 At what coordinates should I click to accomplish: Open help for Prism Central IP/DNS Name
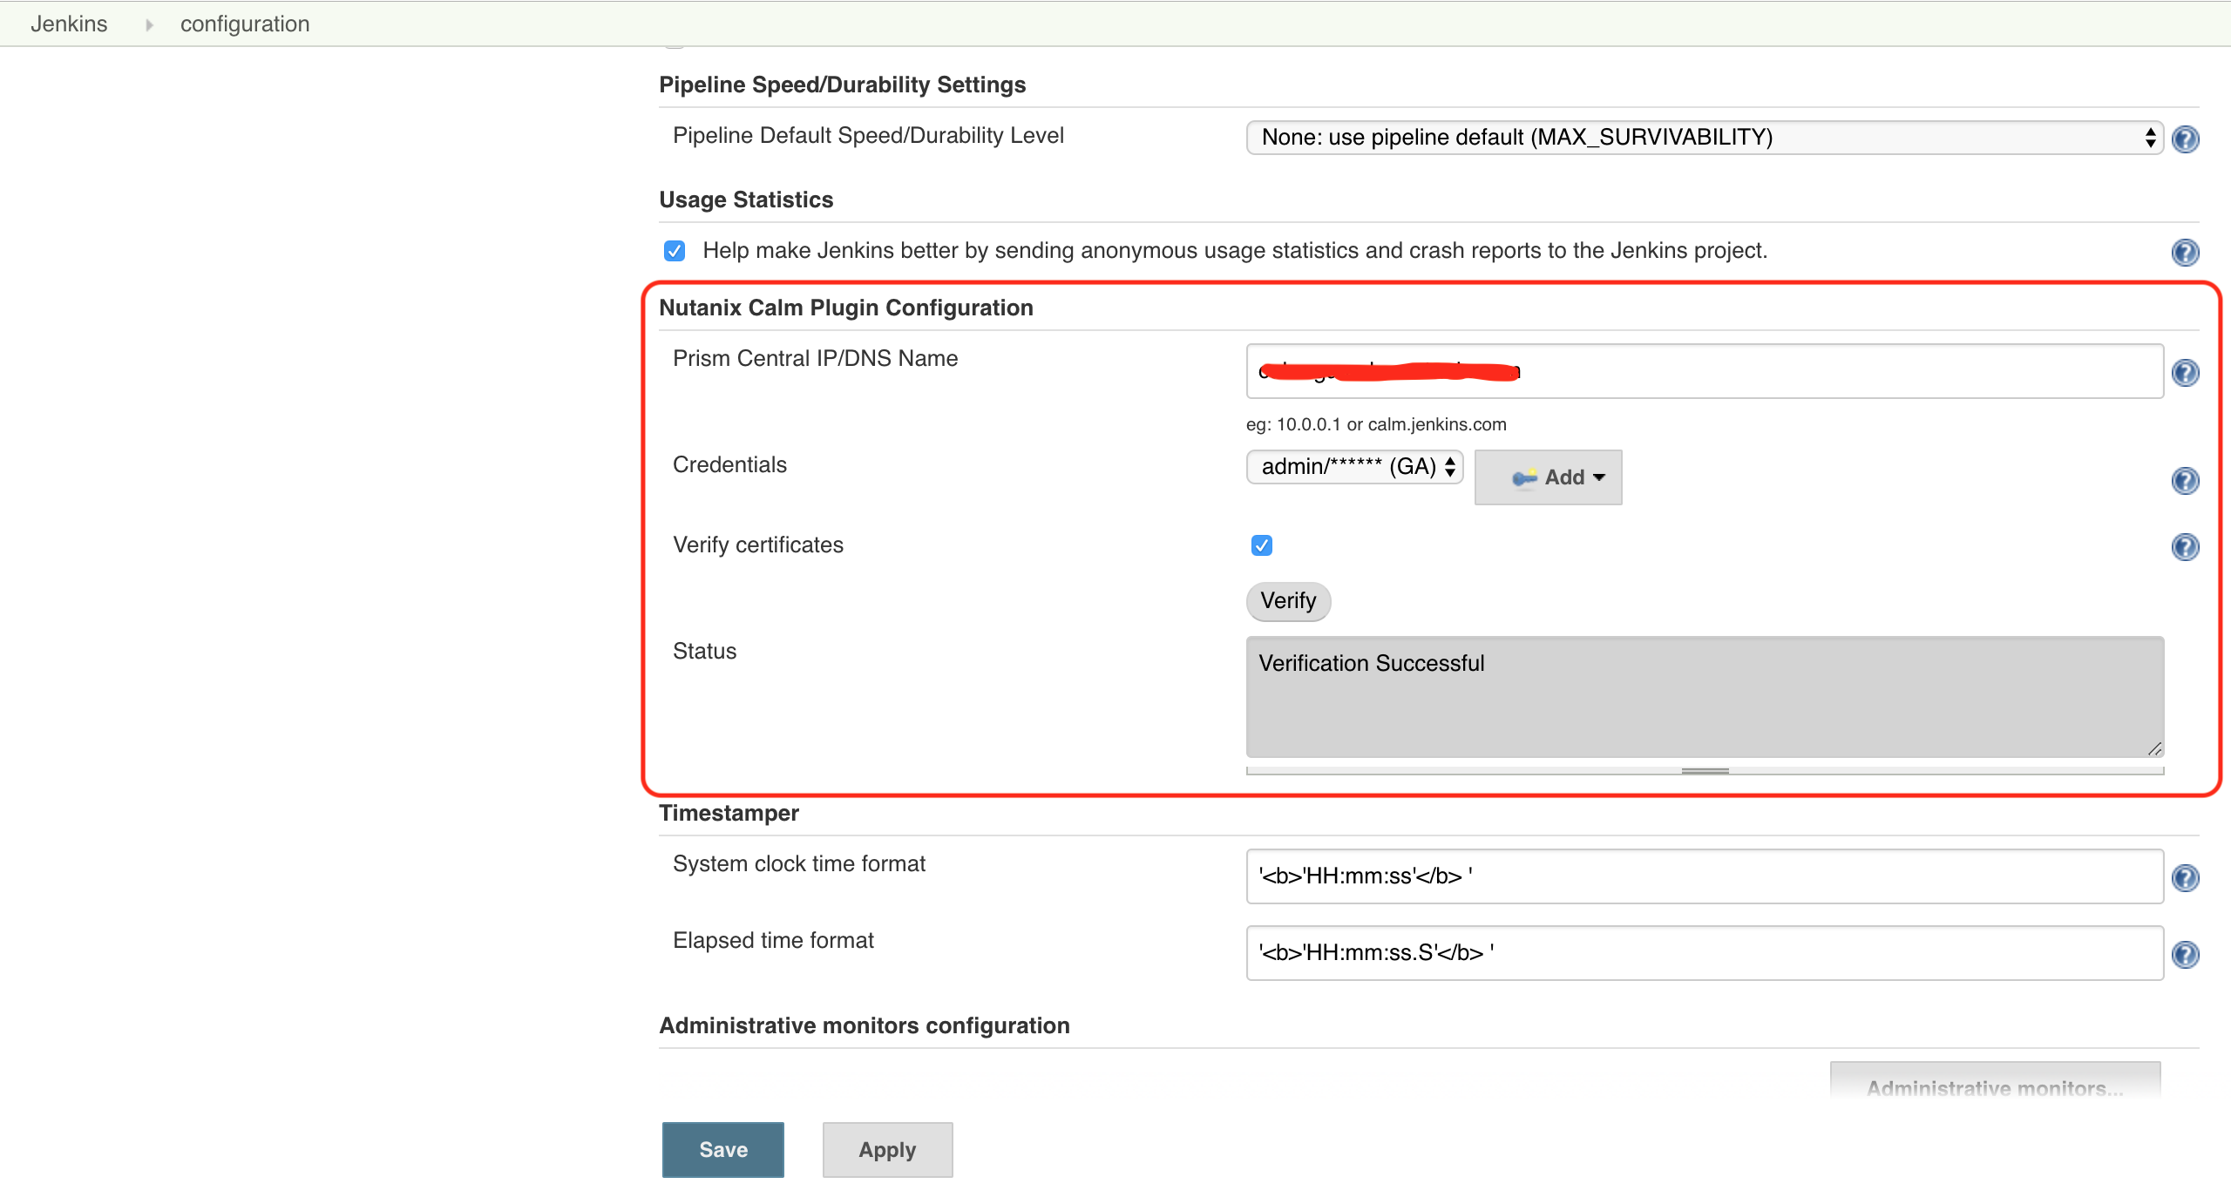(x=2185, y=373)
